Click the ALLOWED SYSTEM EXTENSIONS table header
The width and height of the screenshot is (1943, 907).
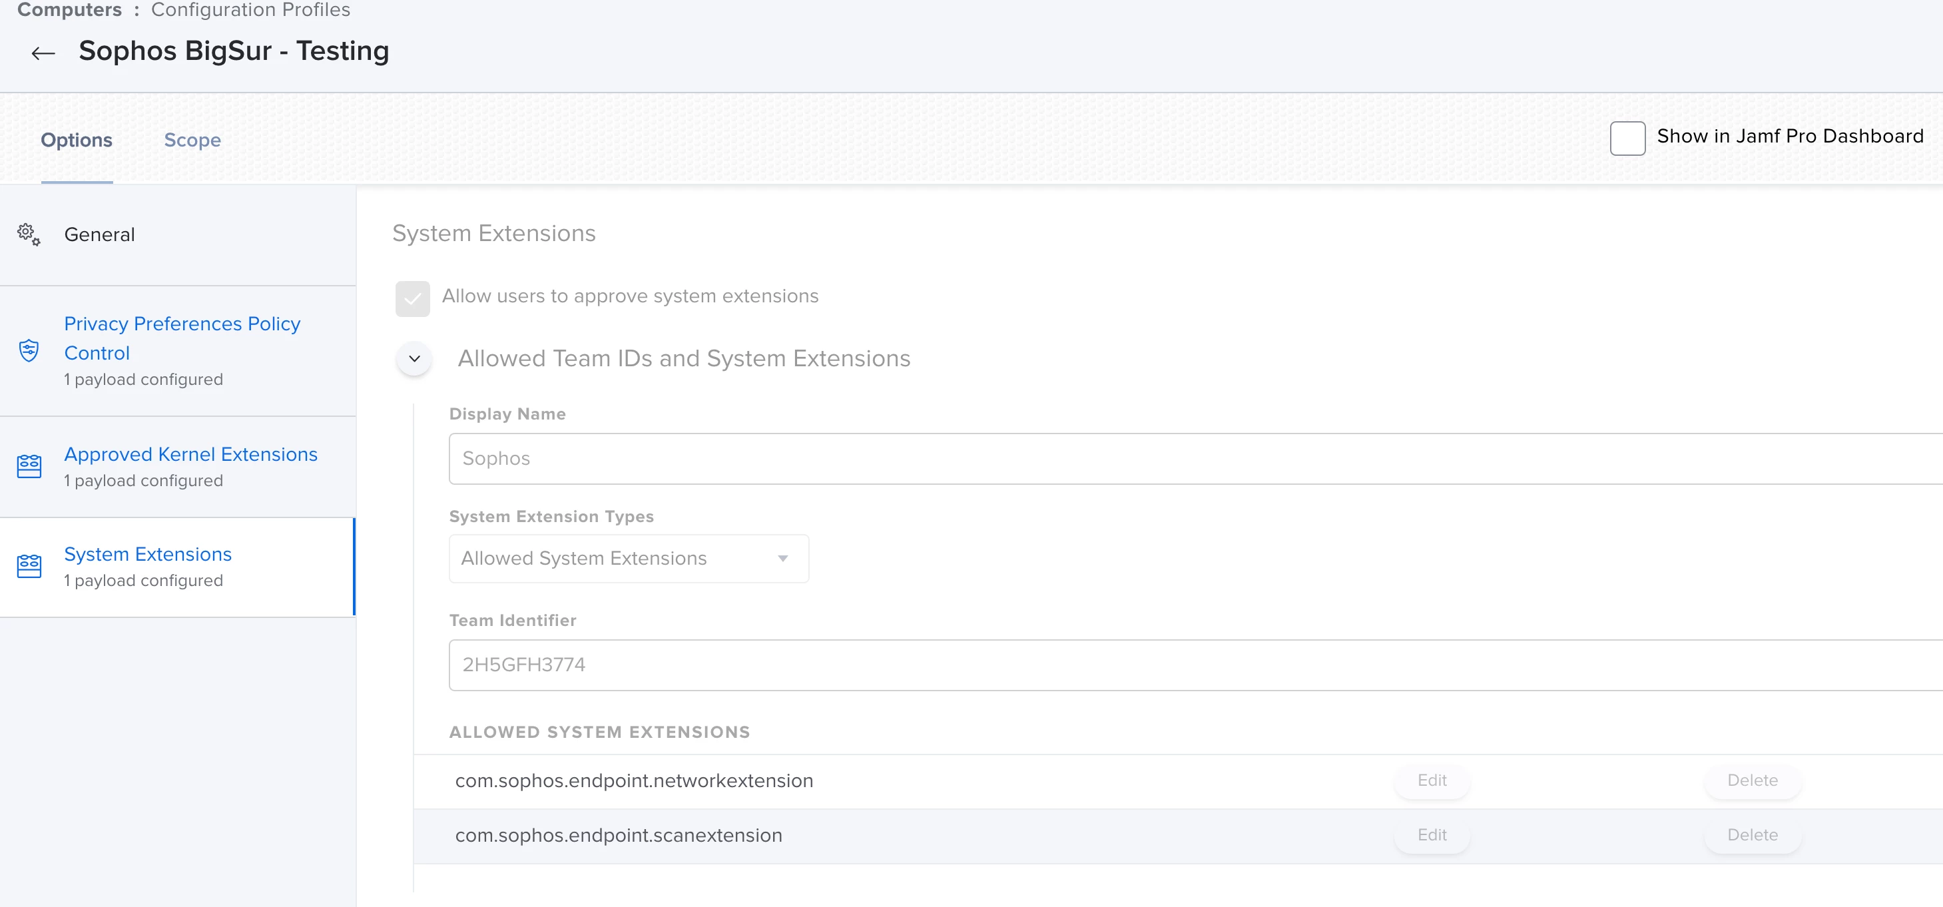click(x=600, y=733)
